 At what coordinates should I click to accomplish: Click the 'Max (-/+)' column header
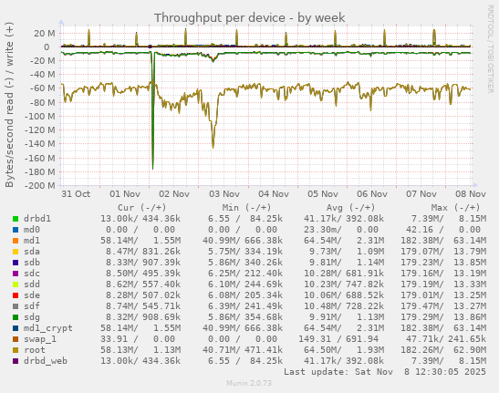(x=455, y=208)
